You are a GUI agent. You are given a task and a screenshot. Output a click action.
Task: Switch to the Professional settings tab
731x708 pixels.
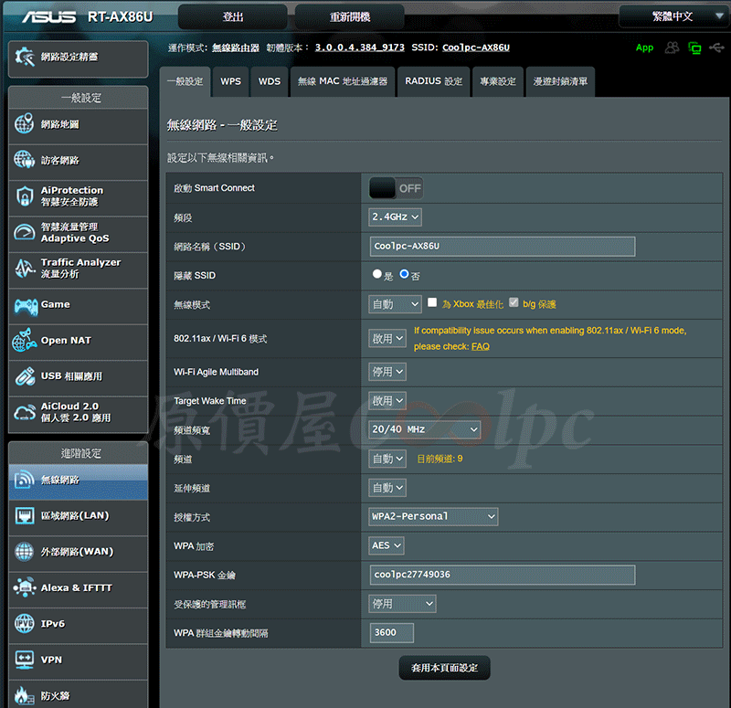click(x=498, y=81)
